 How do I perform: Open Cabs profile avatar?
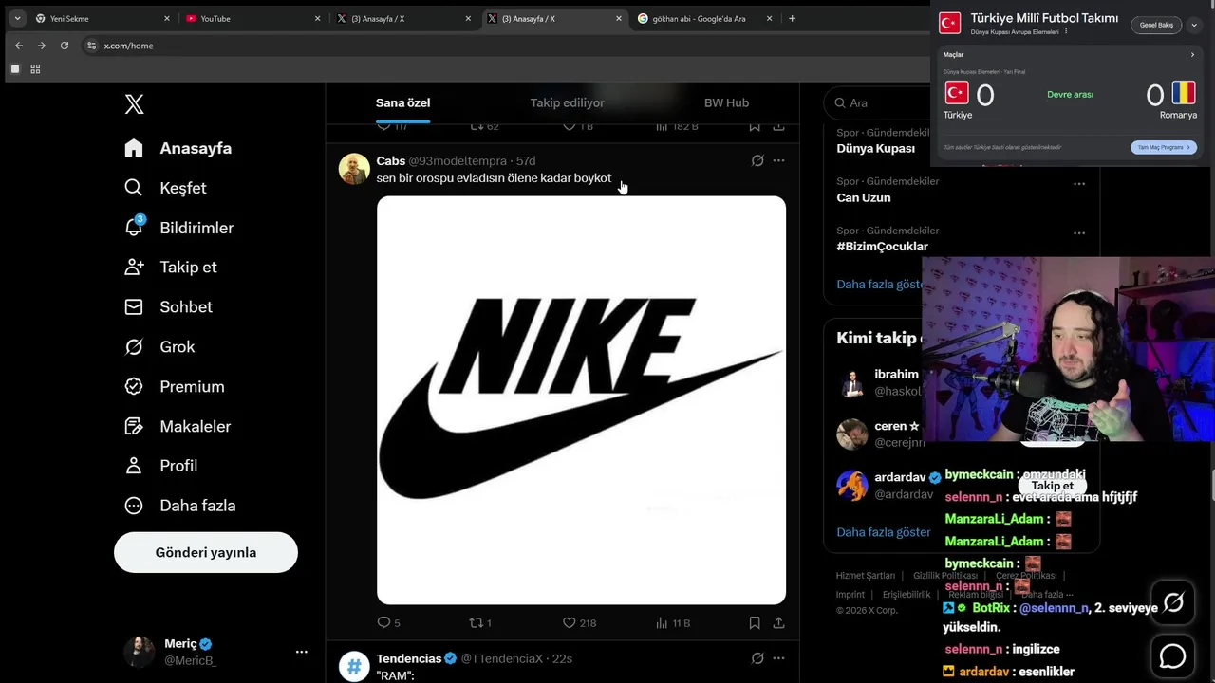[x=354, y=169]
